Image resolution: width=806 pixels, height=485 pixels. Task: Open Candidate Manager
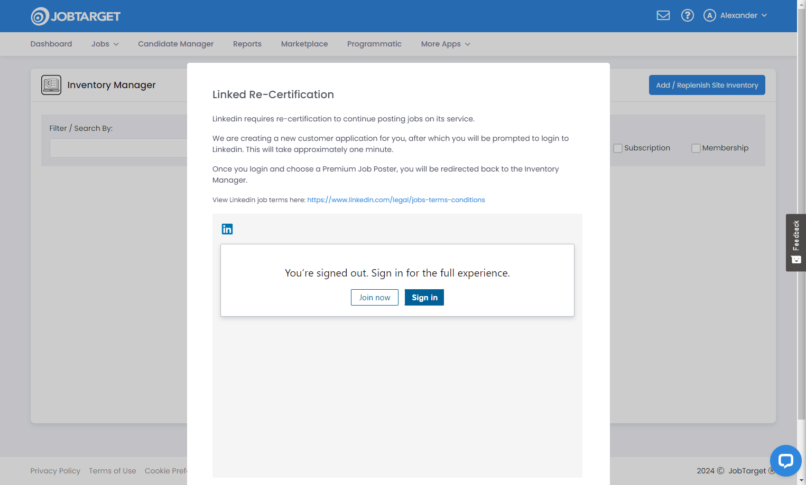point(176,44)
